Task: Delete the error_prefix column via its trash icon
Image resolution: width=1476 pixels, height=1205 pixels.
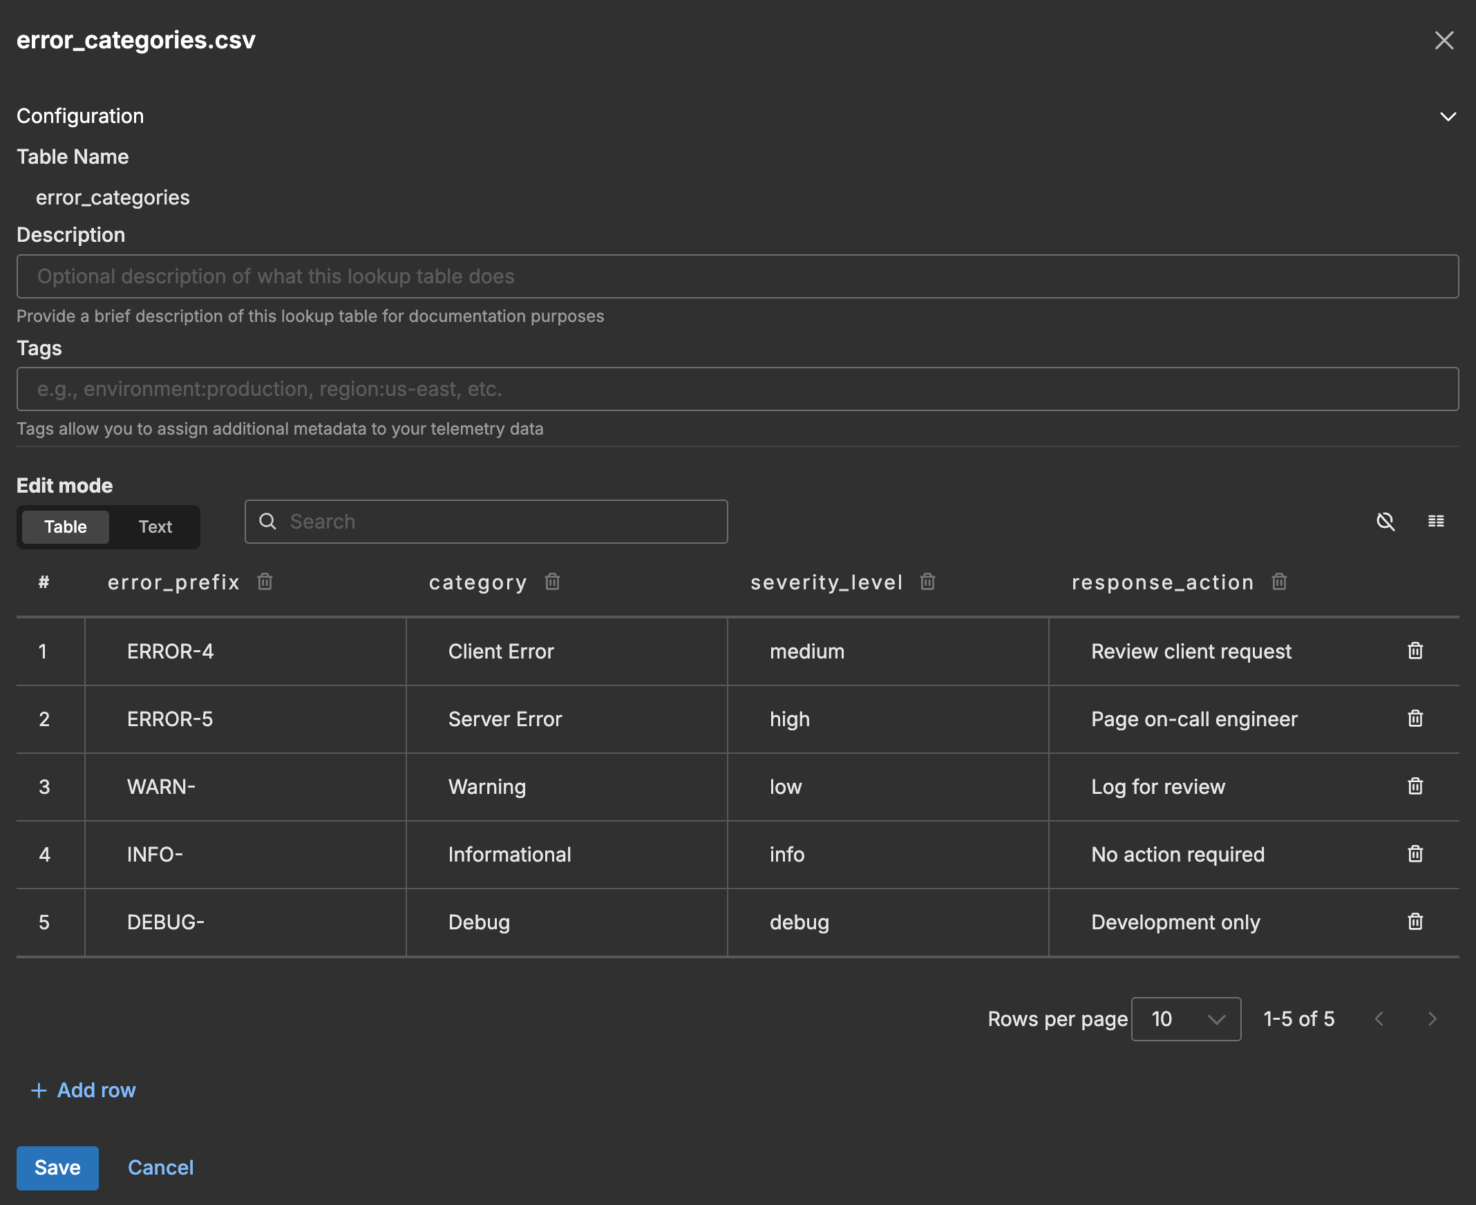Action: [x=265, y=582]
